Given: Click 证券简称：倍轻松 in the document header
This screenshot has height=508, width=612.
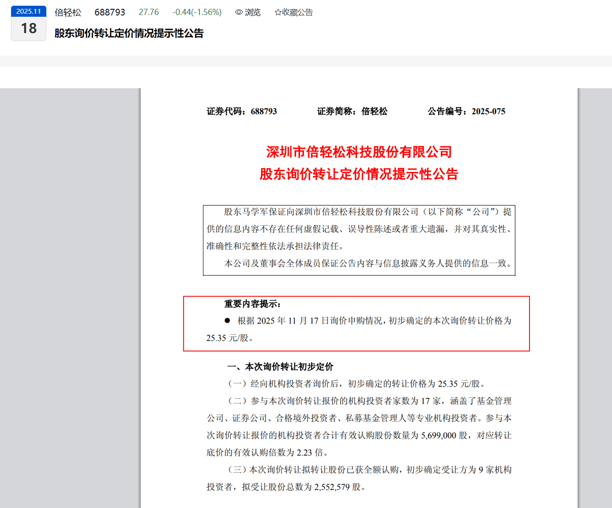Looking at the screenshot, I should (x=353, y=112).
